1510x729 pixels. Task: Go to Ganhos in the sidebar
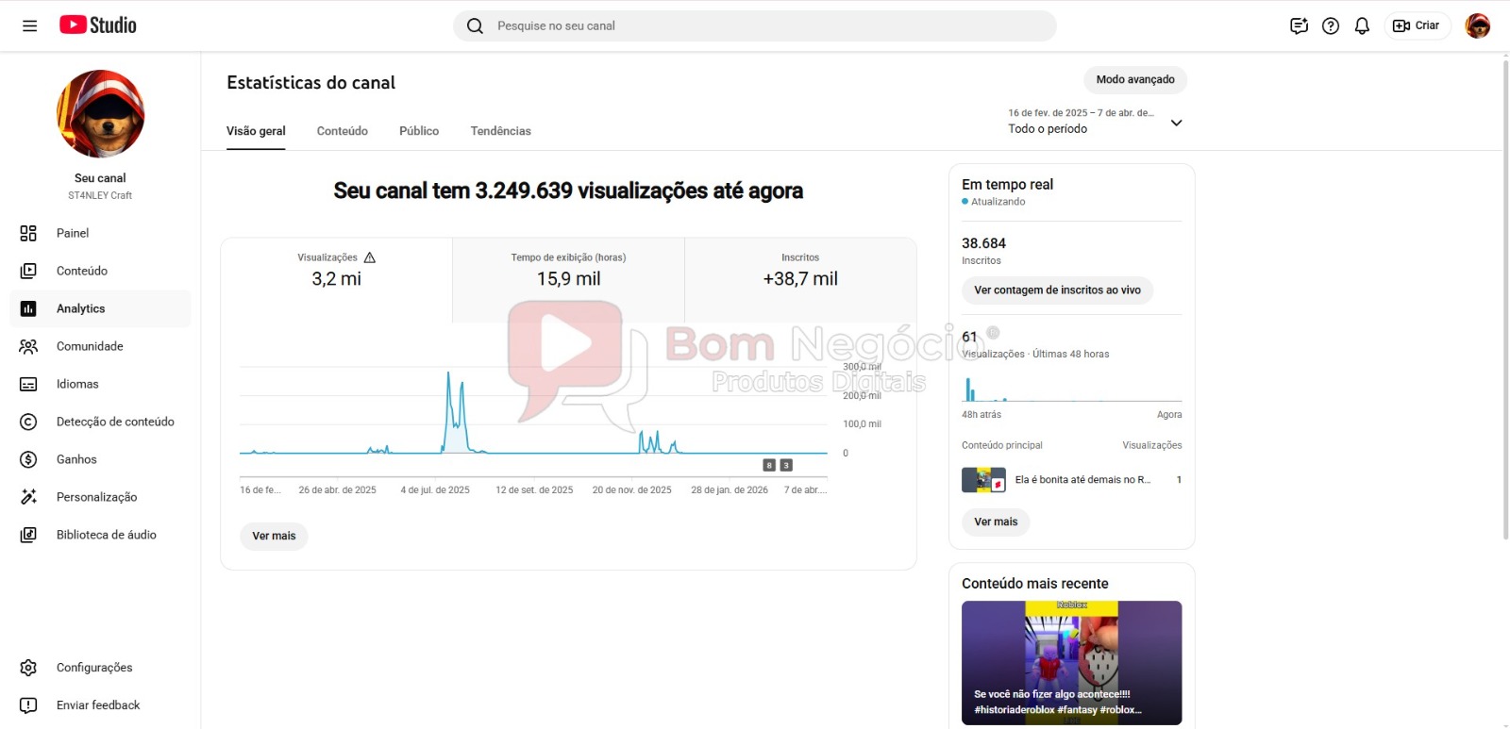pyautogui.click(x=76, y=459)
